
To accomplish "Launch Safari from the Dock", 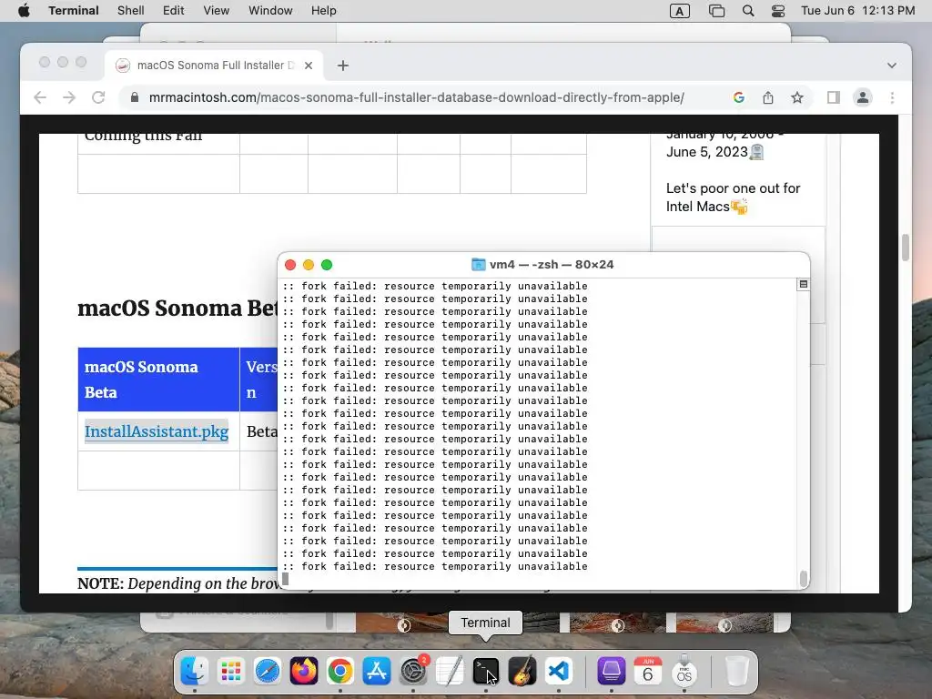I will (x=267, y=672).
